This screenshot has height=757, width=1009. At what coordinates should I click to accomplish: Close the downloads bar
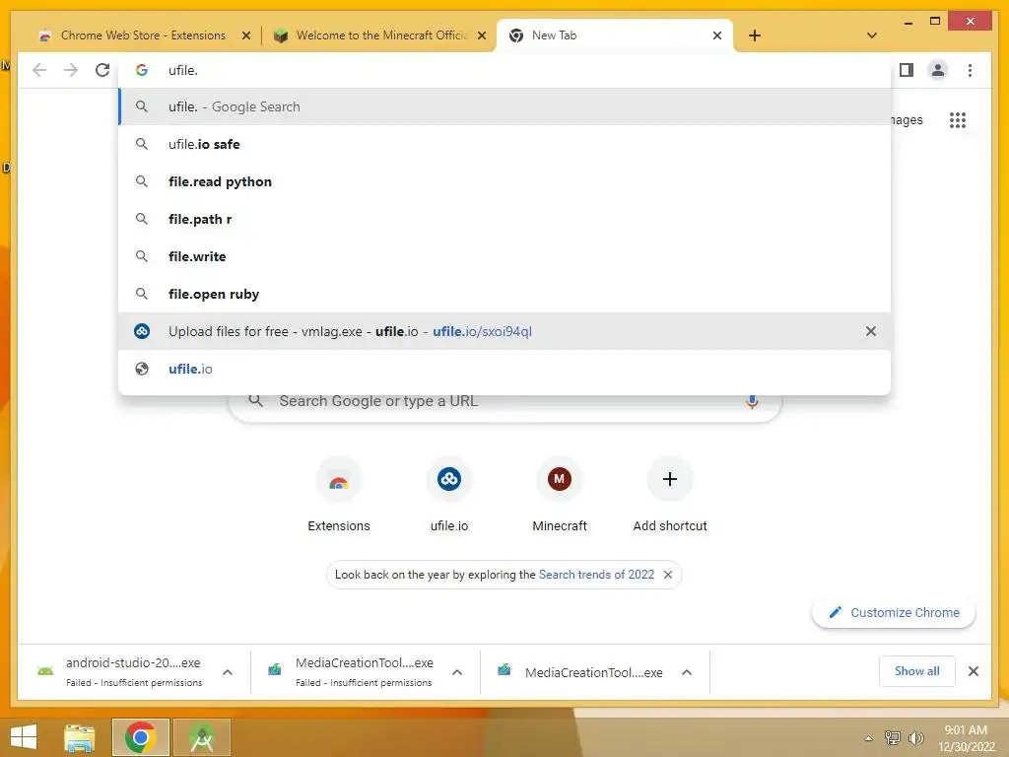click(974, 671)
